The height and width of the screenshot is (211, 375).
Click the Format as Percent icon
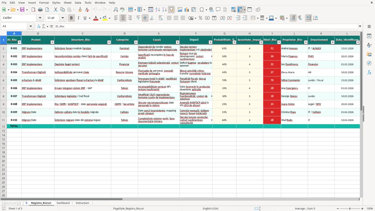(x=201, y=18)
